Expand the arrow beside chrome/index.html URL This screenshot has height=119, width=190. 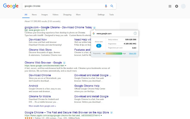tap(66, 65)
